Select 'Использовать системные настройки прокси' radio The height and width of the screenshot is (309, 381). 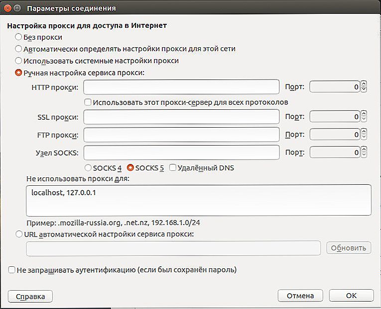click(x=18, y=61)
